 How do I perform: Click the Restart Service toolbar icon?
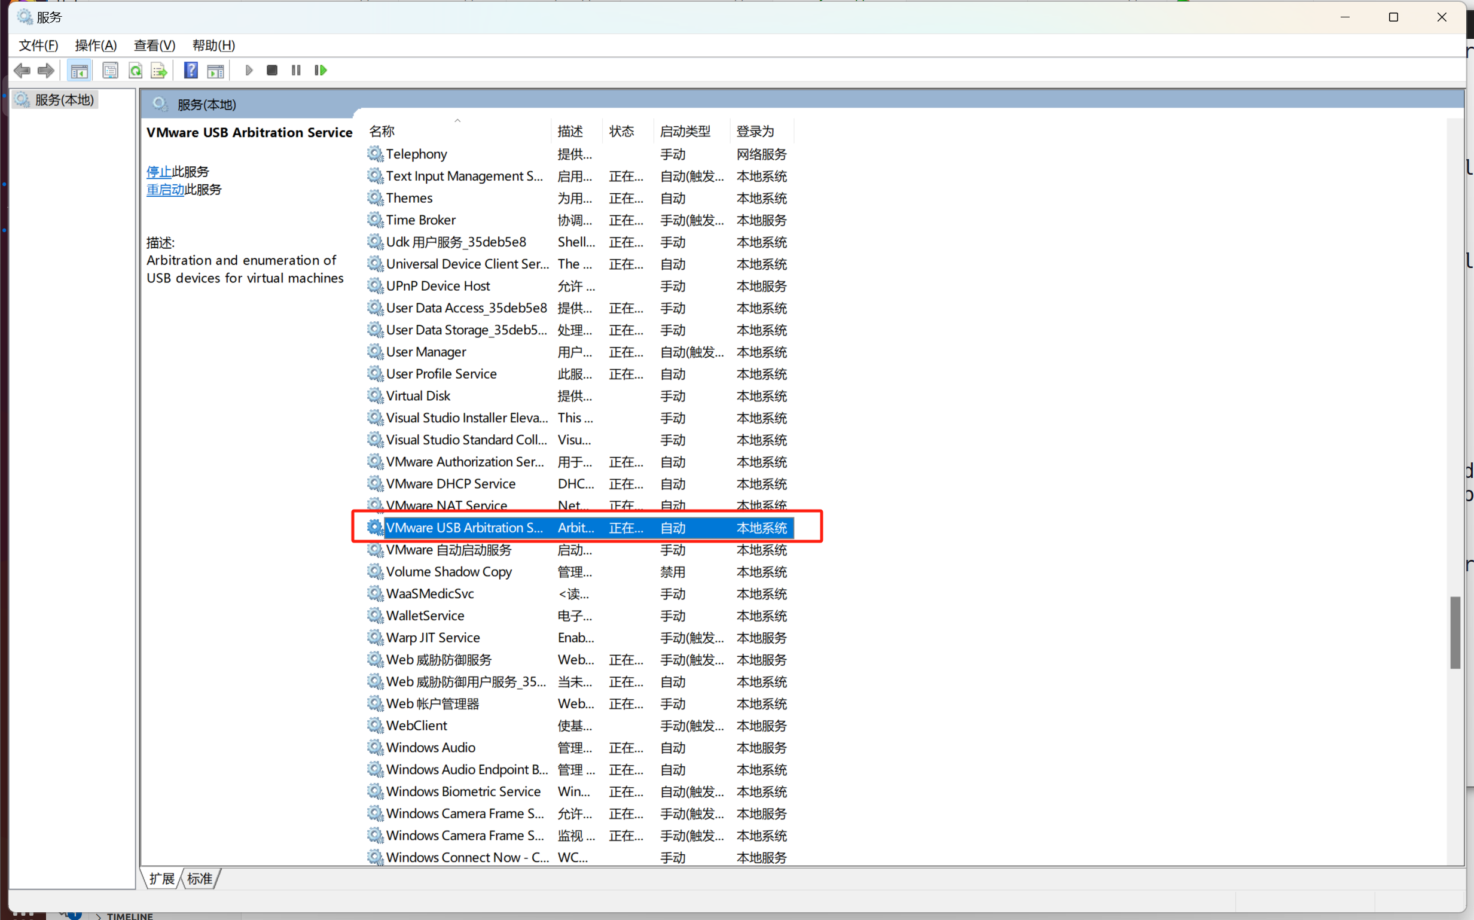[x=321, y=71]
